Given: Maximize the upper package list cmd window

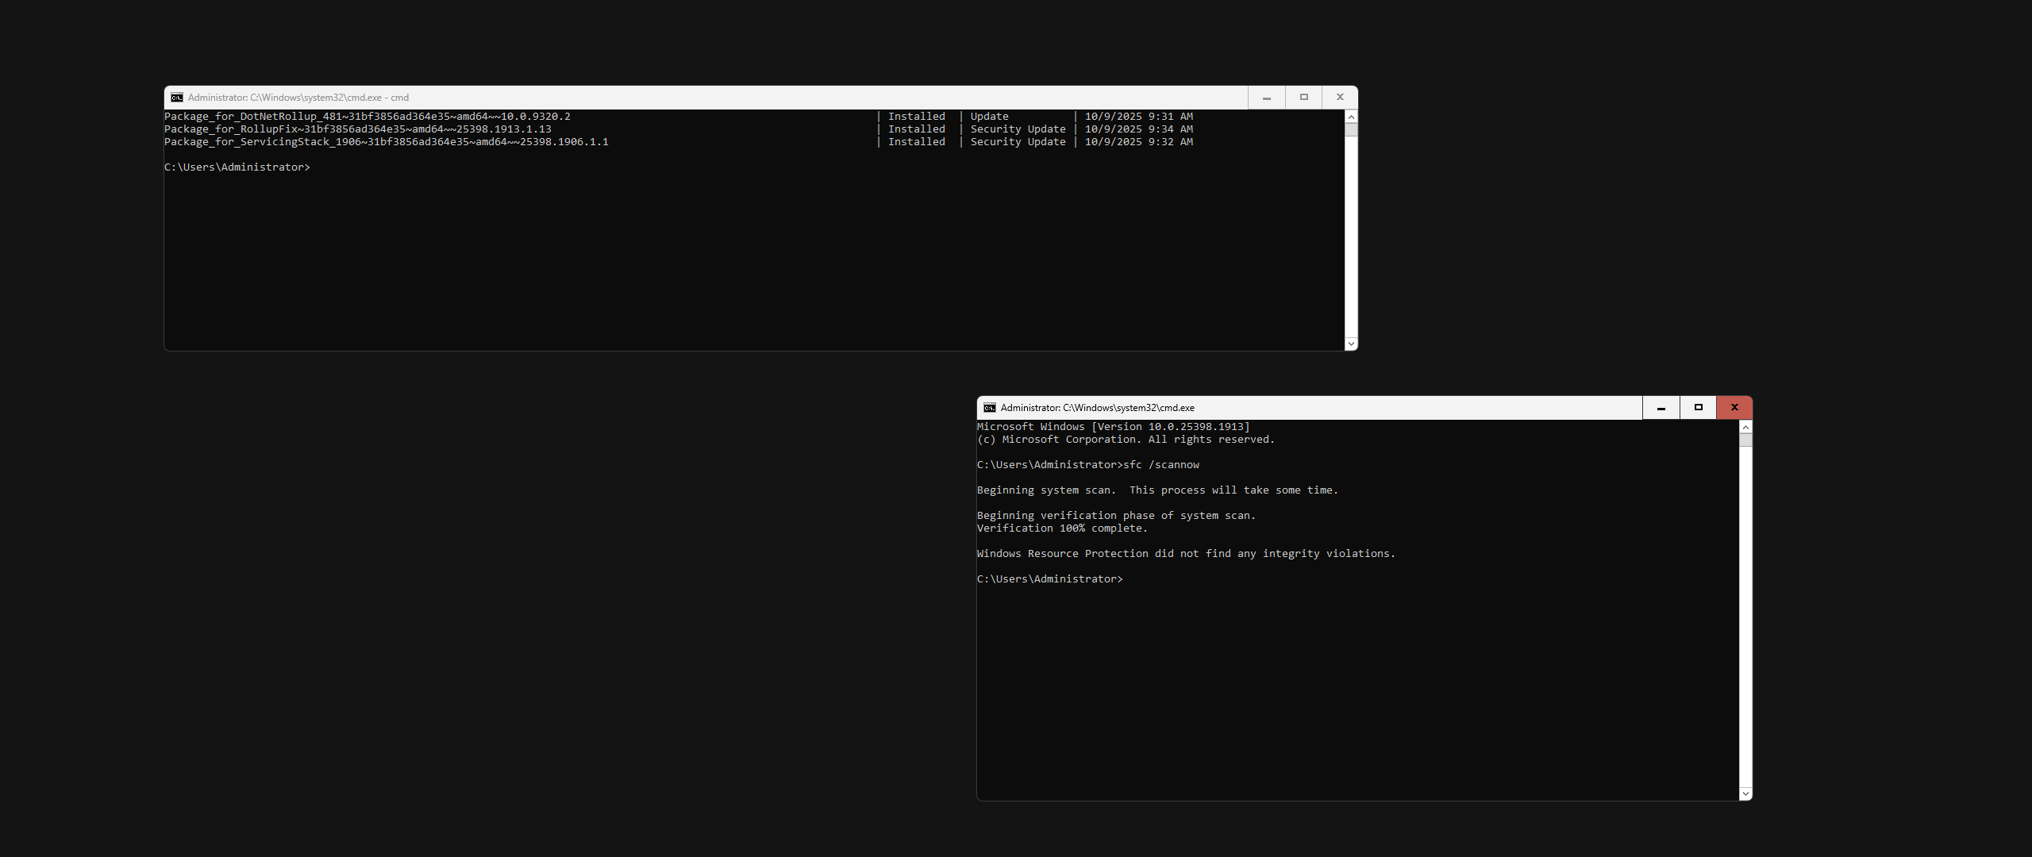Looking at the screenshot, I should 1303,98.
